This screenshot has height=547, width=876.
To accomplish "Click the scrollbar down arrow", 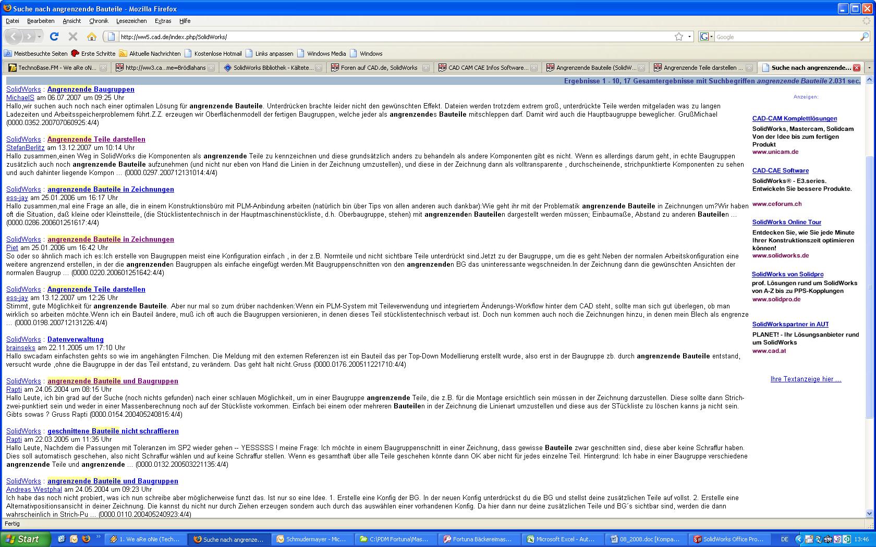I will (869, 514).
